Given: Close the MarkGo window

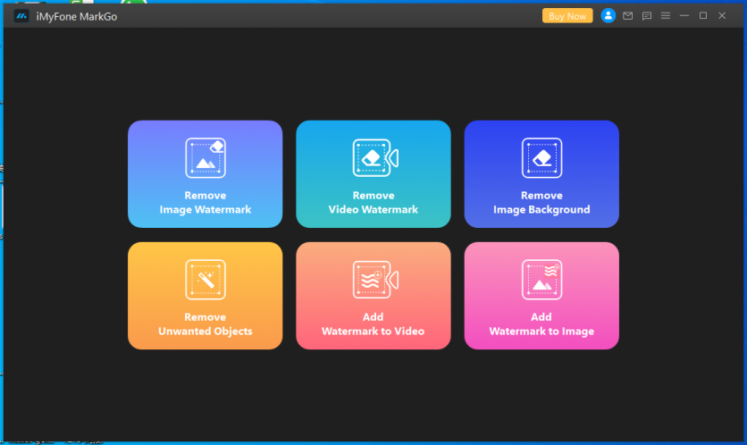Looking at the screenshot, I should 722,16.
